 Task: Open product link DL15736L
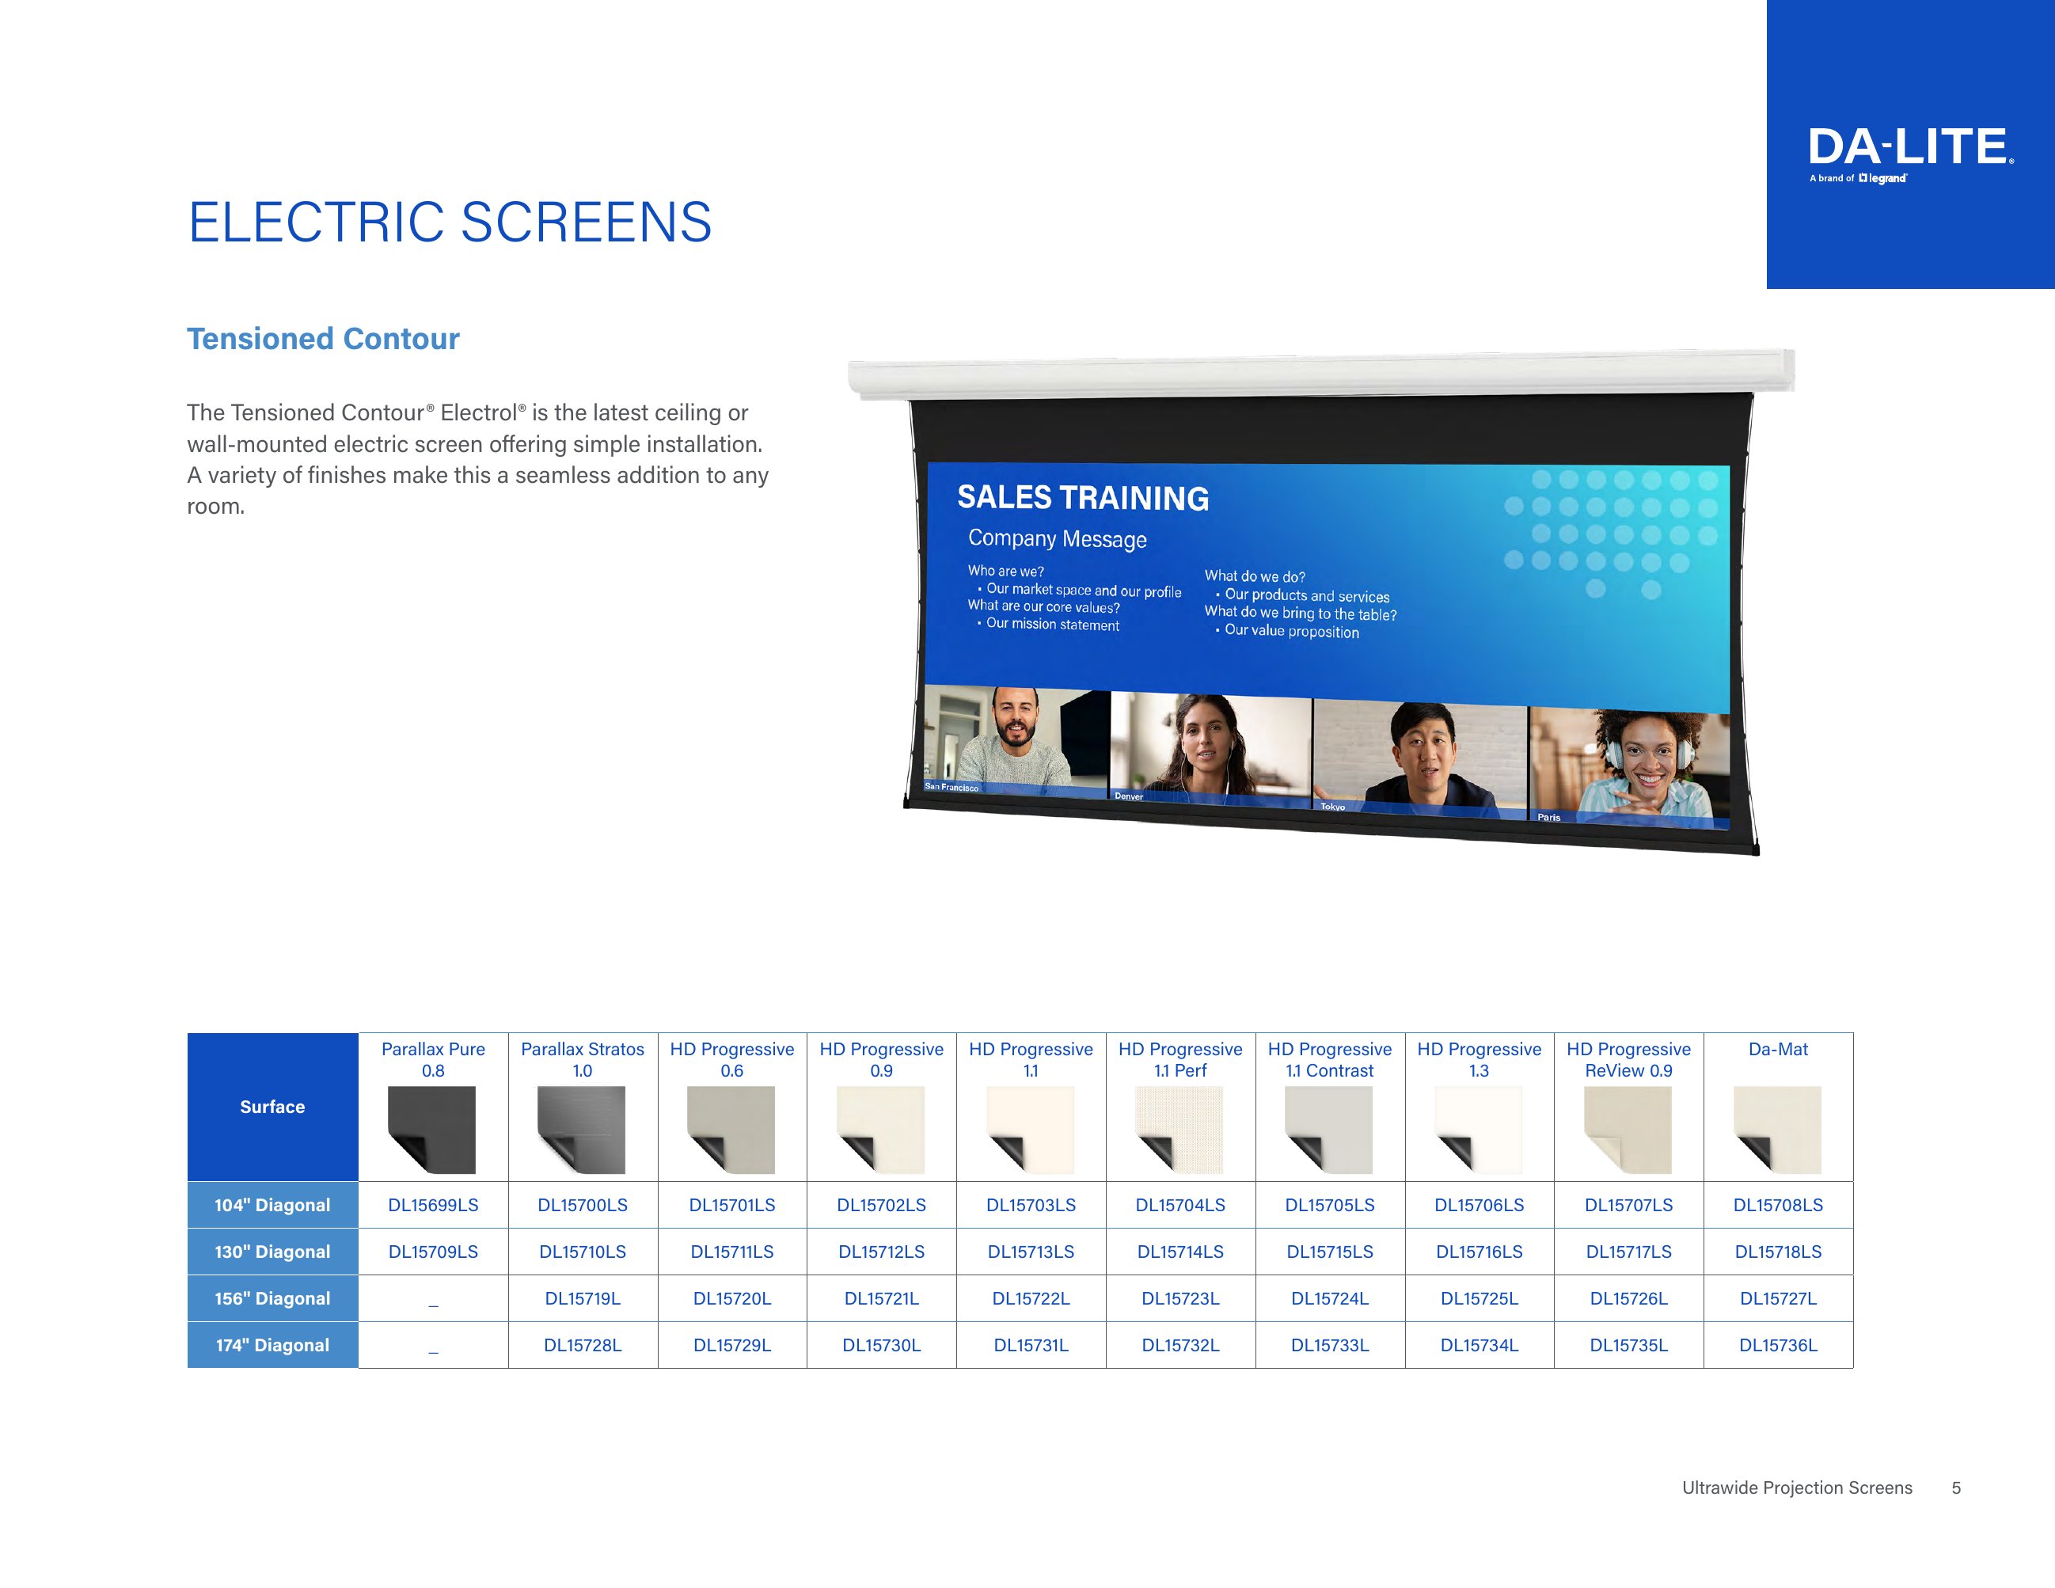click(x=1779, y=1345)
